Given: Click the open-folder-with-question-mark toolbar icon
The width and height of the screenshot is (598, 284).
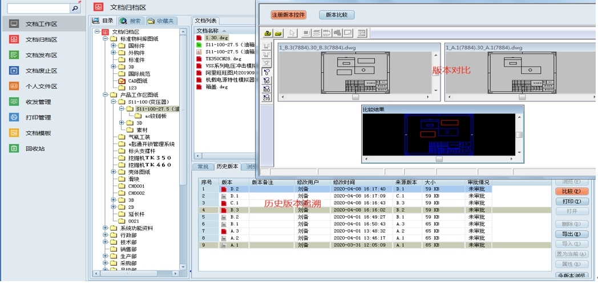Looking at the screenshot, I should 268,33.
